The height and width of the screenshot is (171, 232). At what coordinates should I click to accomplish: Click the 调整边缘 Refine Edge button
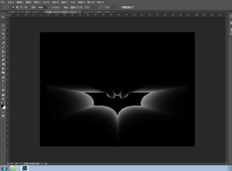(128, 7)
